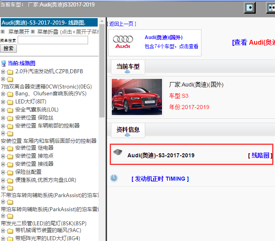The height and width of the screenshot is (241, 275).
Task: Select 安装位置 车厢内和车辆后面部分的控制器 item
Action: click(49, 141)
